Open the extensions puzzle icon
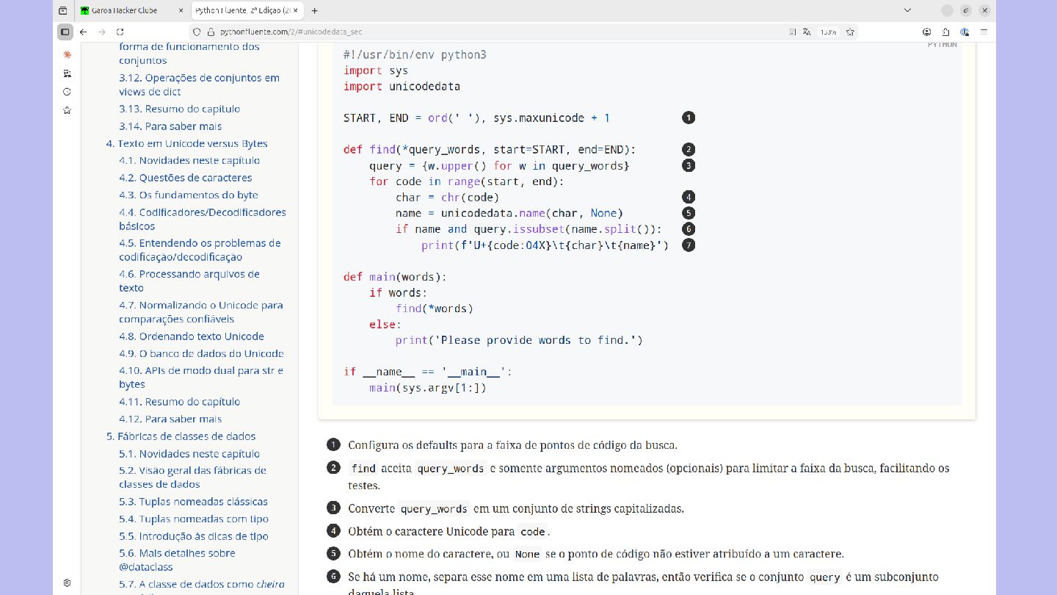Image resolution: width=1057 pixels, height=595 pixels. (946, 32)
